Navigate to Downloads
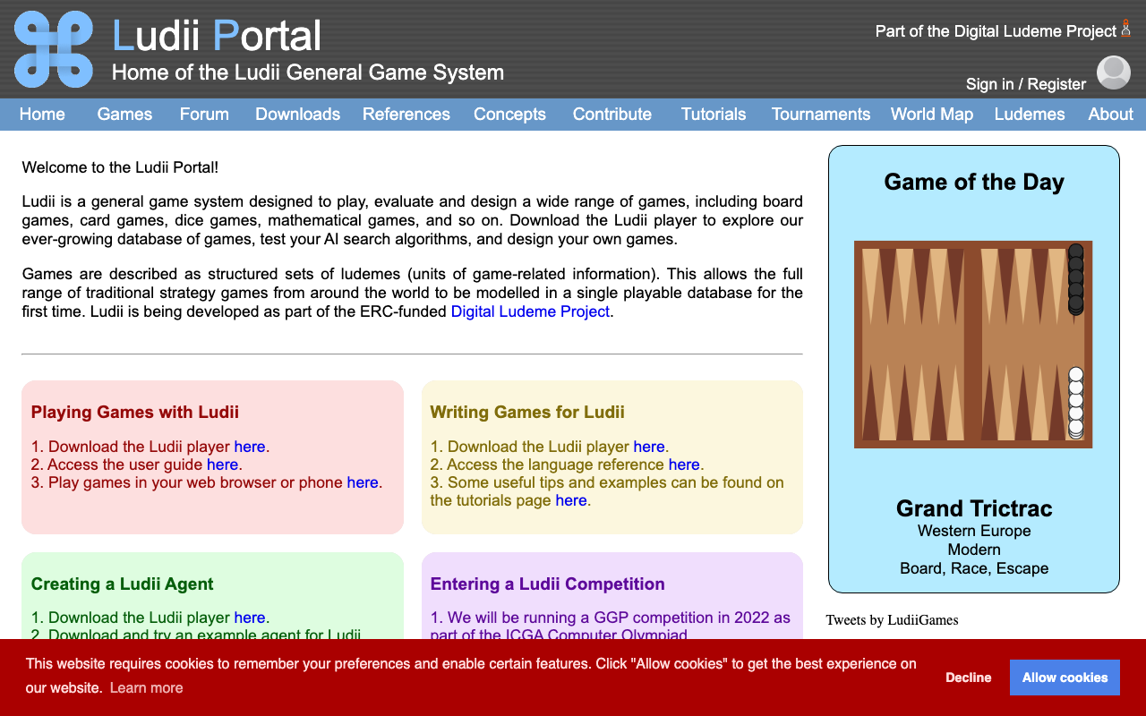Image resolution: width=1146 pixels, height=716 pixels. 297,115
